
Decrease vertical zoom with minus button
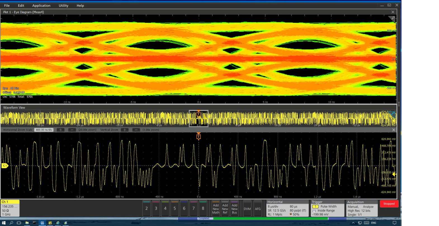click(136, 130)
